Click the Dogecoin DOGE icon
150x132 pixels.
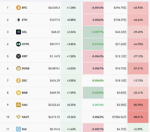(x=19, y=68)
